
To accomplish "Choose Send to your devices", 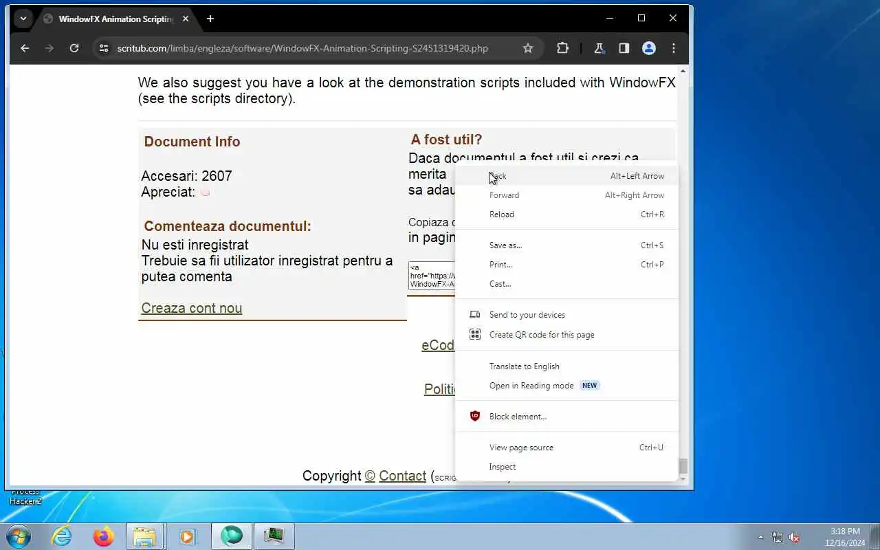I will coord(567,315).
